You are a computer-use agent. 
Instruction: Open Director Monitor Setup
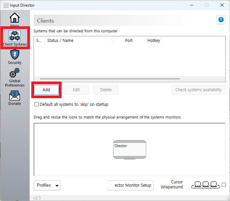coord(130,185)
